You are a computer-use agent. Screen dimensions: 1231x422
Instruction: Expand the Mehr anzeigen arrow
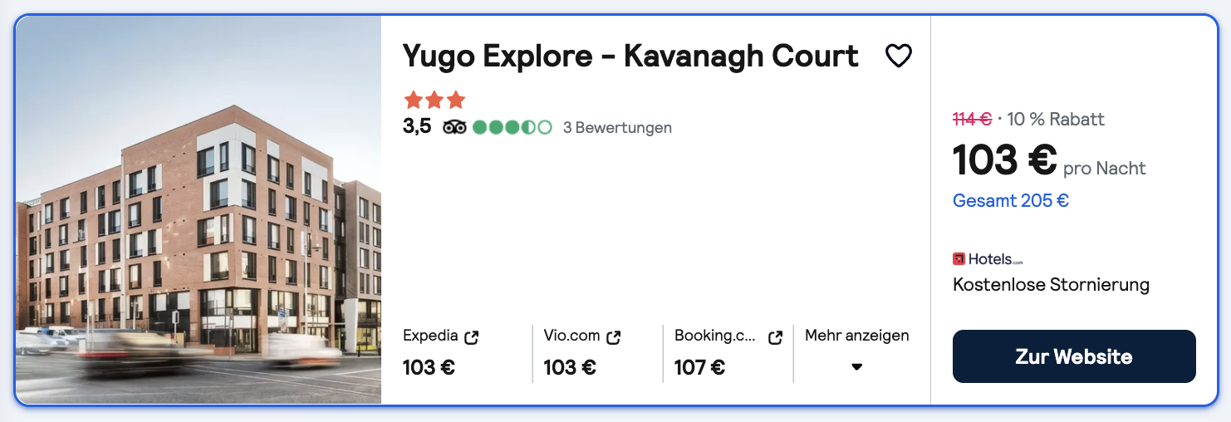tap(856, 367)
